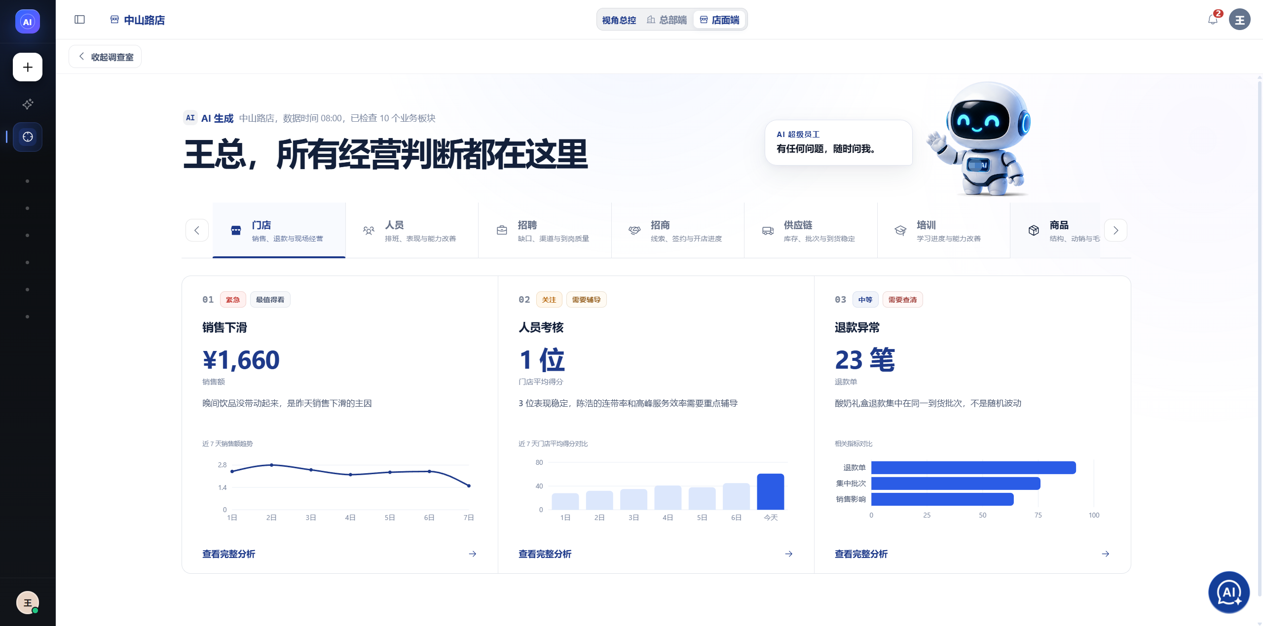1263x626 pixels.
Task: Click the arrow next to 退款异常 full analysis
Action: 1106,554
